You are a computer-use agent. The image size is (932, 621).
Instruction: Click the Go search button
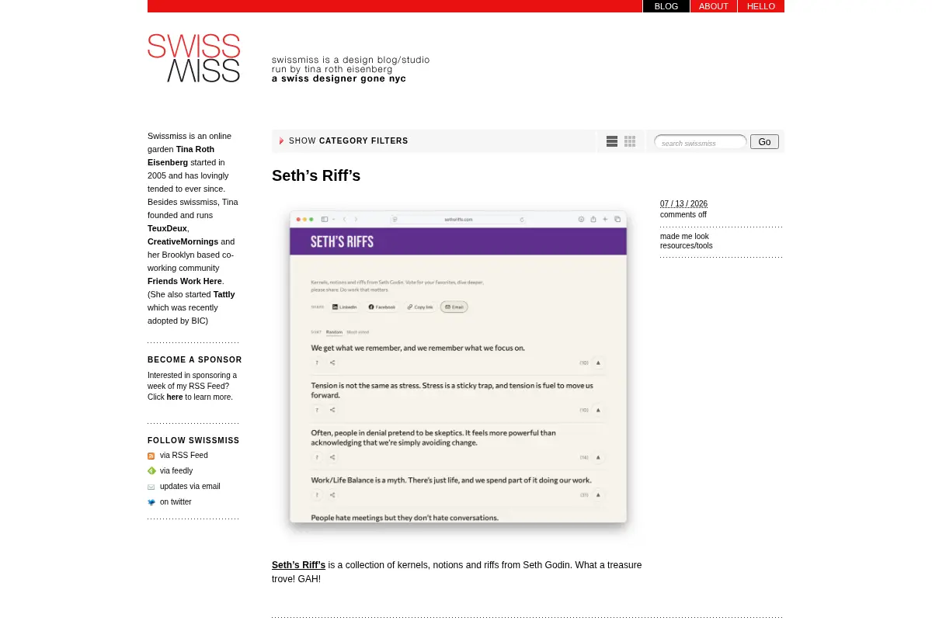[764, 142]
